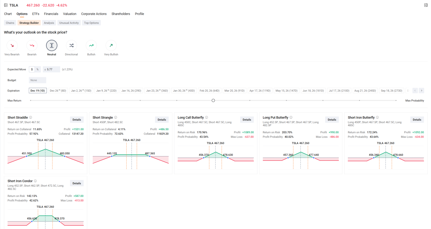Open Details for Long Call Butterfly
The image size is (431, 229).
247,120
